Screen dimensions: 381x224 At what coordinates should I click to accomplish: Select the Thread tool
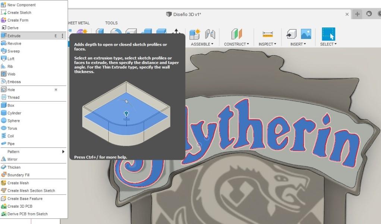[x=34, y=97]
